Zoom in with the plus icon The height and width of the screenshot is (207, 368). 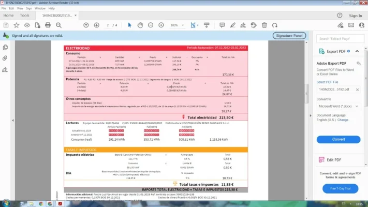[161, 25]
